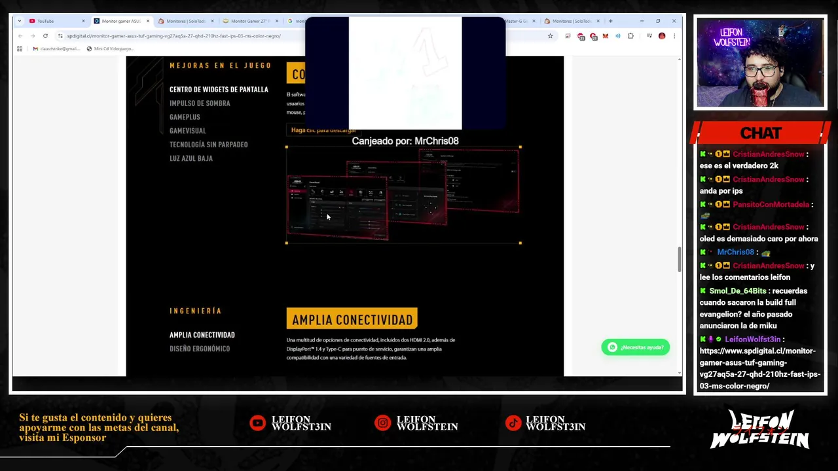838x471 pixels.
Task: Click the TikTok logo in bottom banner
Action: pos(513,423)
